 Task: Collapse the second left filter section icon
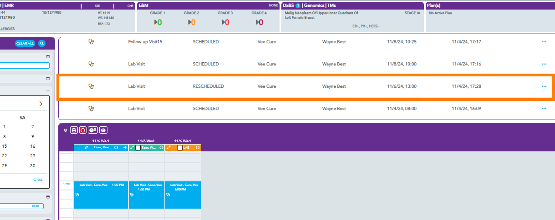48,78
